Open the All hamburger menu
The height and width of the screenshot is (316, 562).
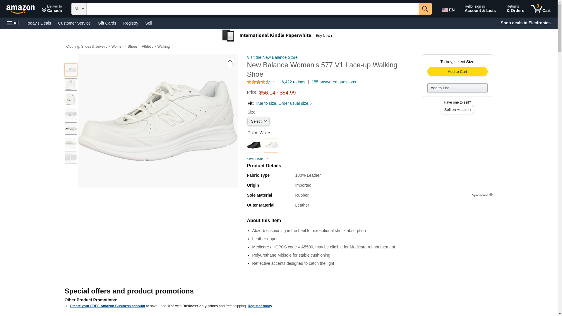point(13,23)
